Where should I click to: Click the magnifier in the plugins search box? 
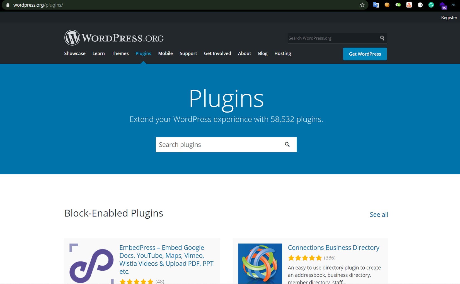287,144
